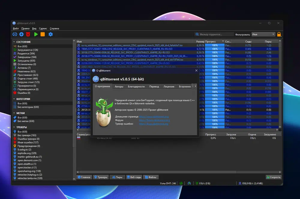Open the Пиры bottom tab
This screenshot has width=300, height=199.
pos(117,177)
